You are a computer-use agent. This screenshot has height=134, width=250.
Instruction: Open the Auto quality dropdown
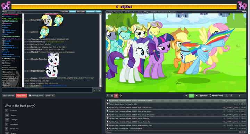click(203, 95)
